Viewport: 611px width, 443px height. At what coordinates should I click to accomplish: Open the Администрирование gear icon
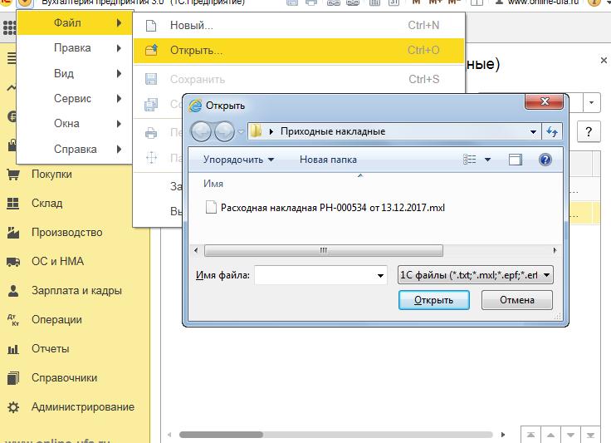coord(13,407)
